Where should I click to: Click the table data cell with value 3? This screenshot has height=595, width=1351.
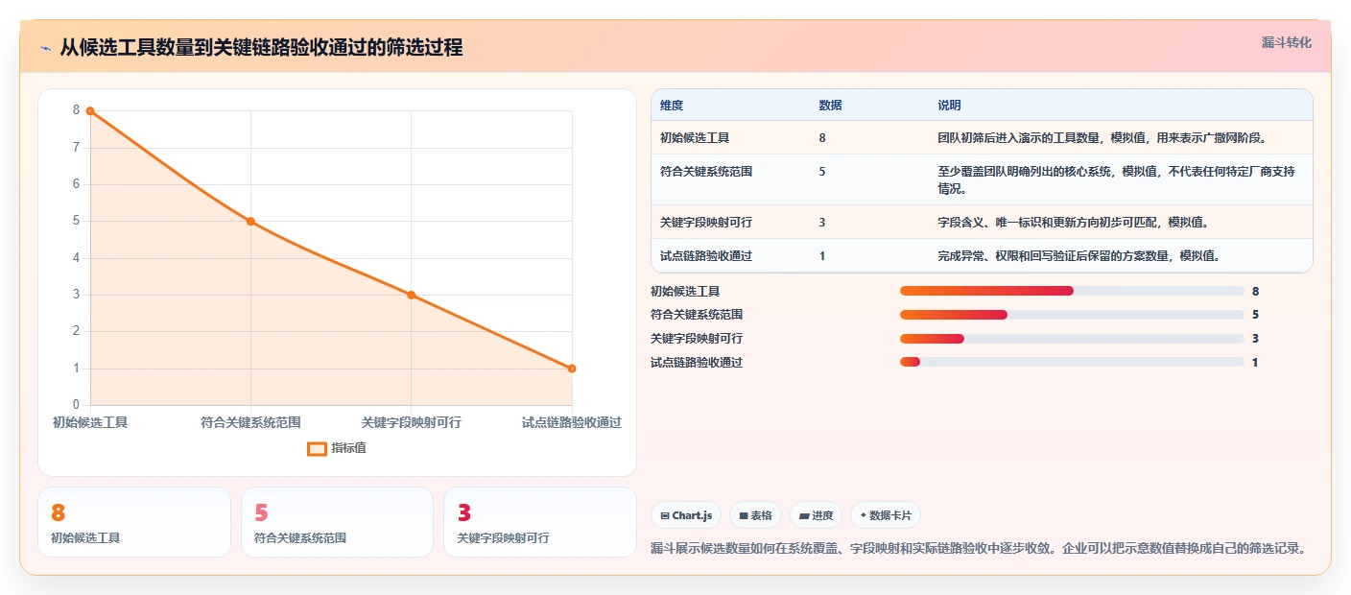822,223
